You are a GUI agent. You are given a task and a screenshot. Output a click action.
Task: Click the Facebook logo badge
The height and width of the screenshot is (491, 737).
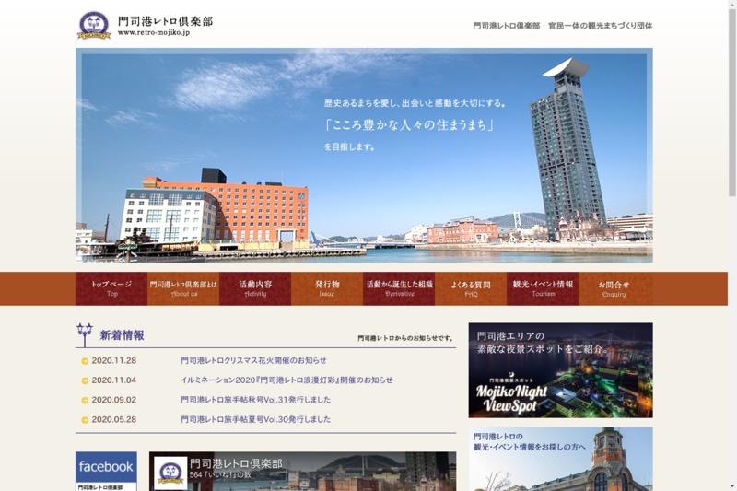pyautogui.click(x=106, y=467)
